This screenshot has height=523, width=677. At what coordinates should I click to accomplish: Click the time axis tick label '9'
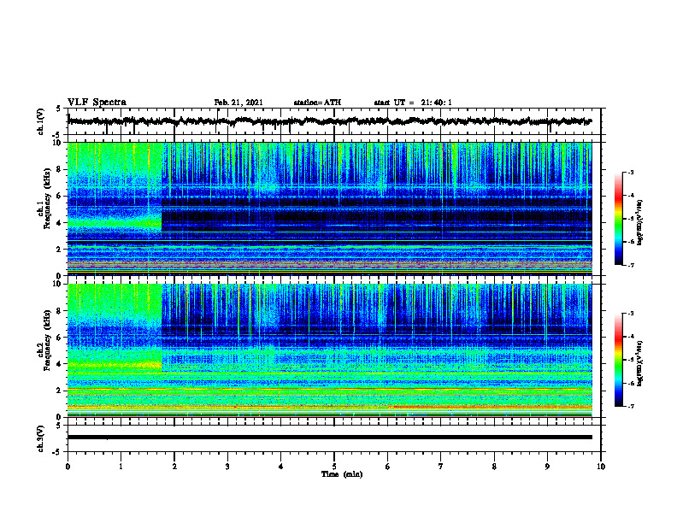pos(547,466)
